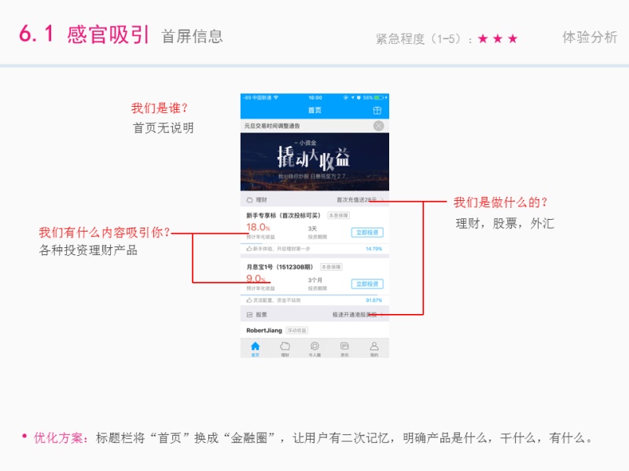
Task: Tap the piggy bank icon beside 理财 section
Action: (249, 199)
